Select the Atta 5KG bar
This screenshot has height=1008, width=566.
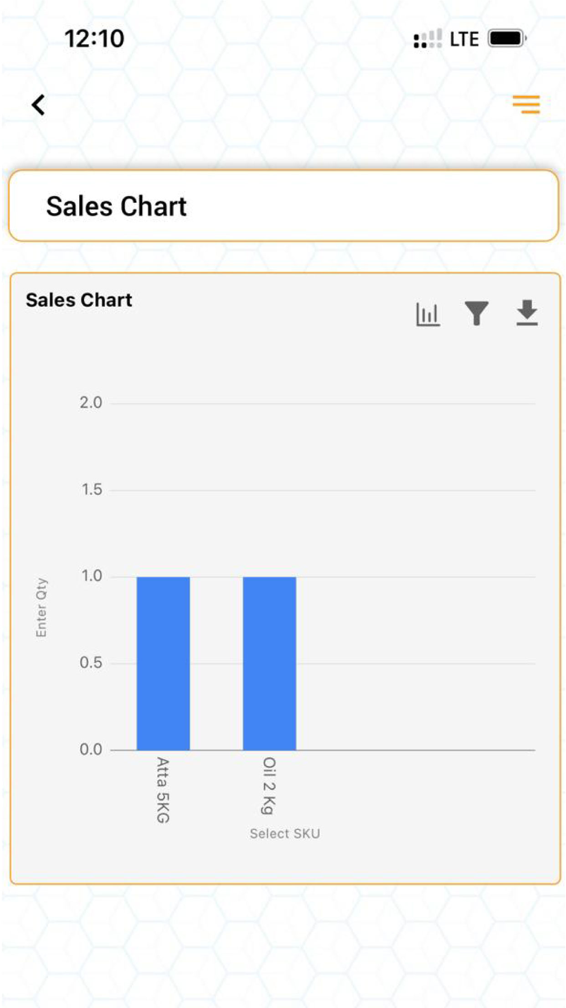(x=163, y=663)
